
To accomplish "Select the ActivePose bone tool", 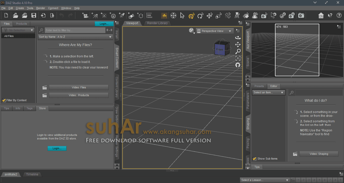I will (x=228, y=16).
